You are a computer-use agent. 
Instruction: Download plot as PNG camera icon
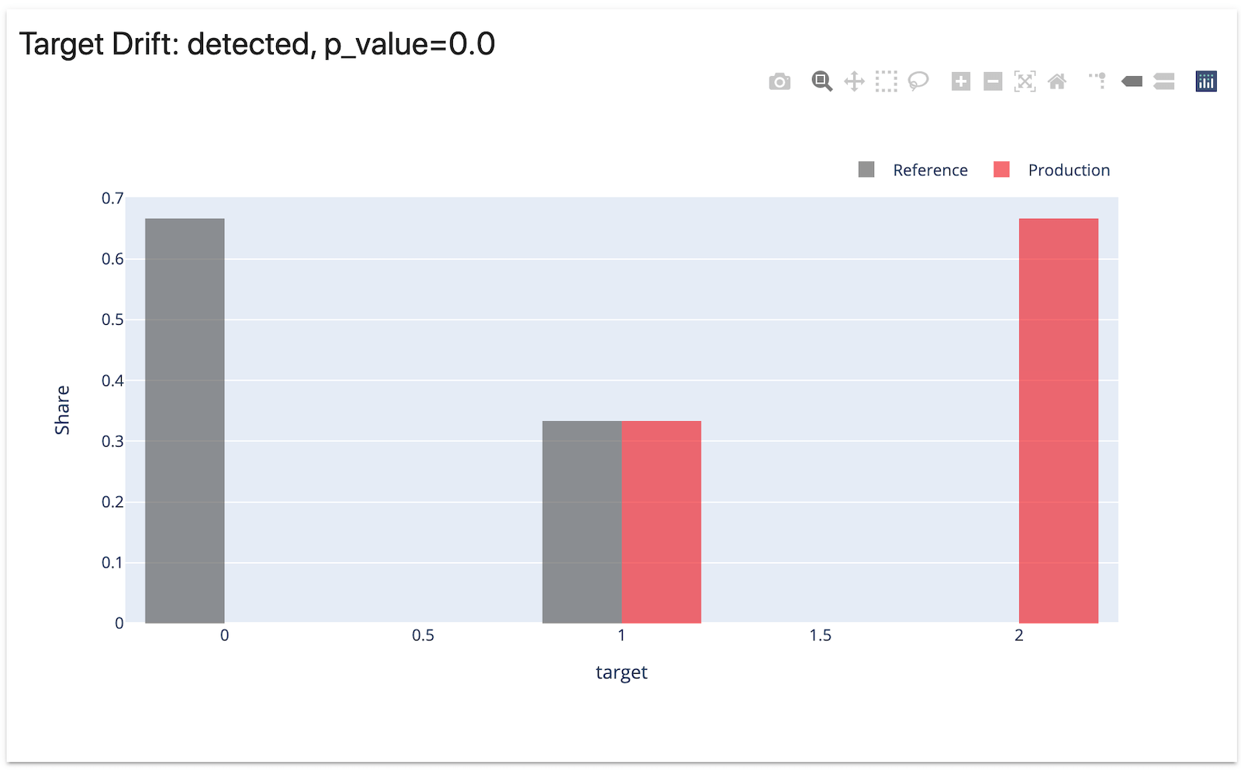coord(780,81)
